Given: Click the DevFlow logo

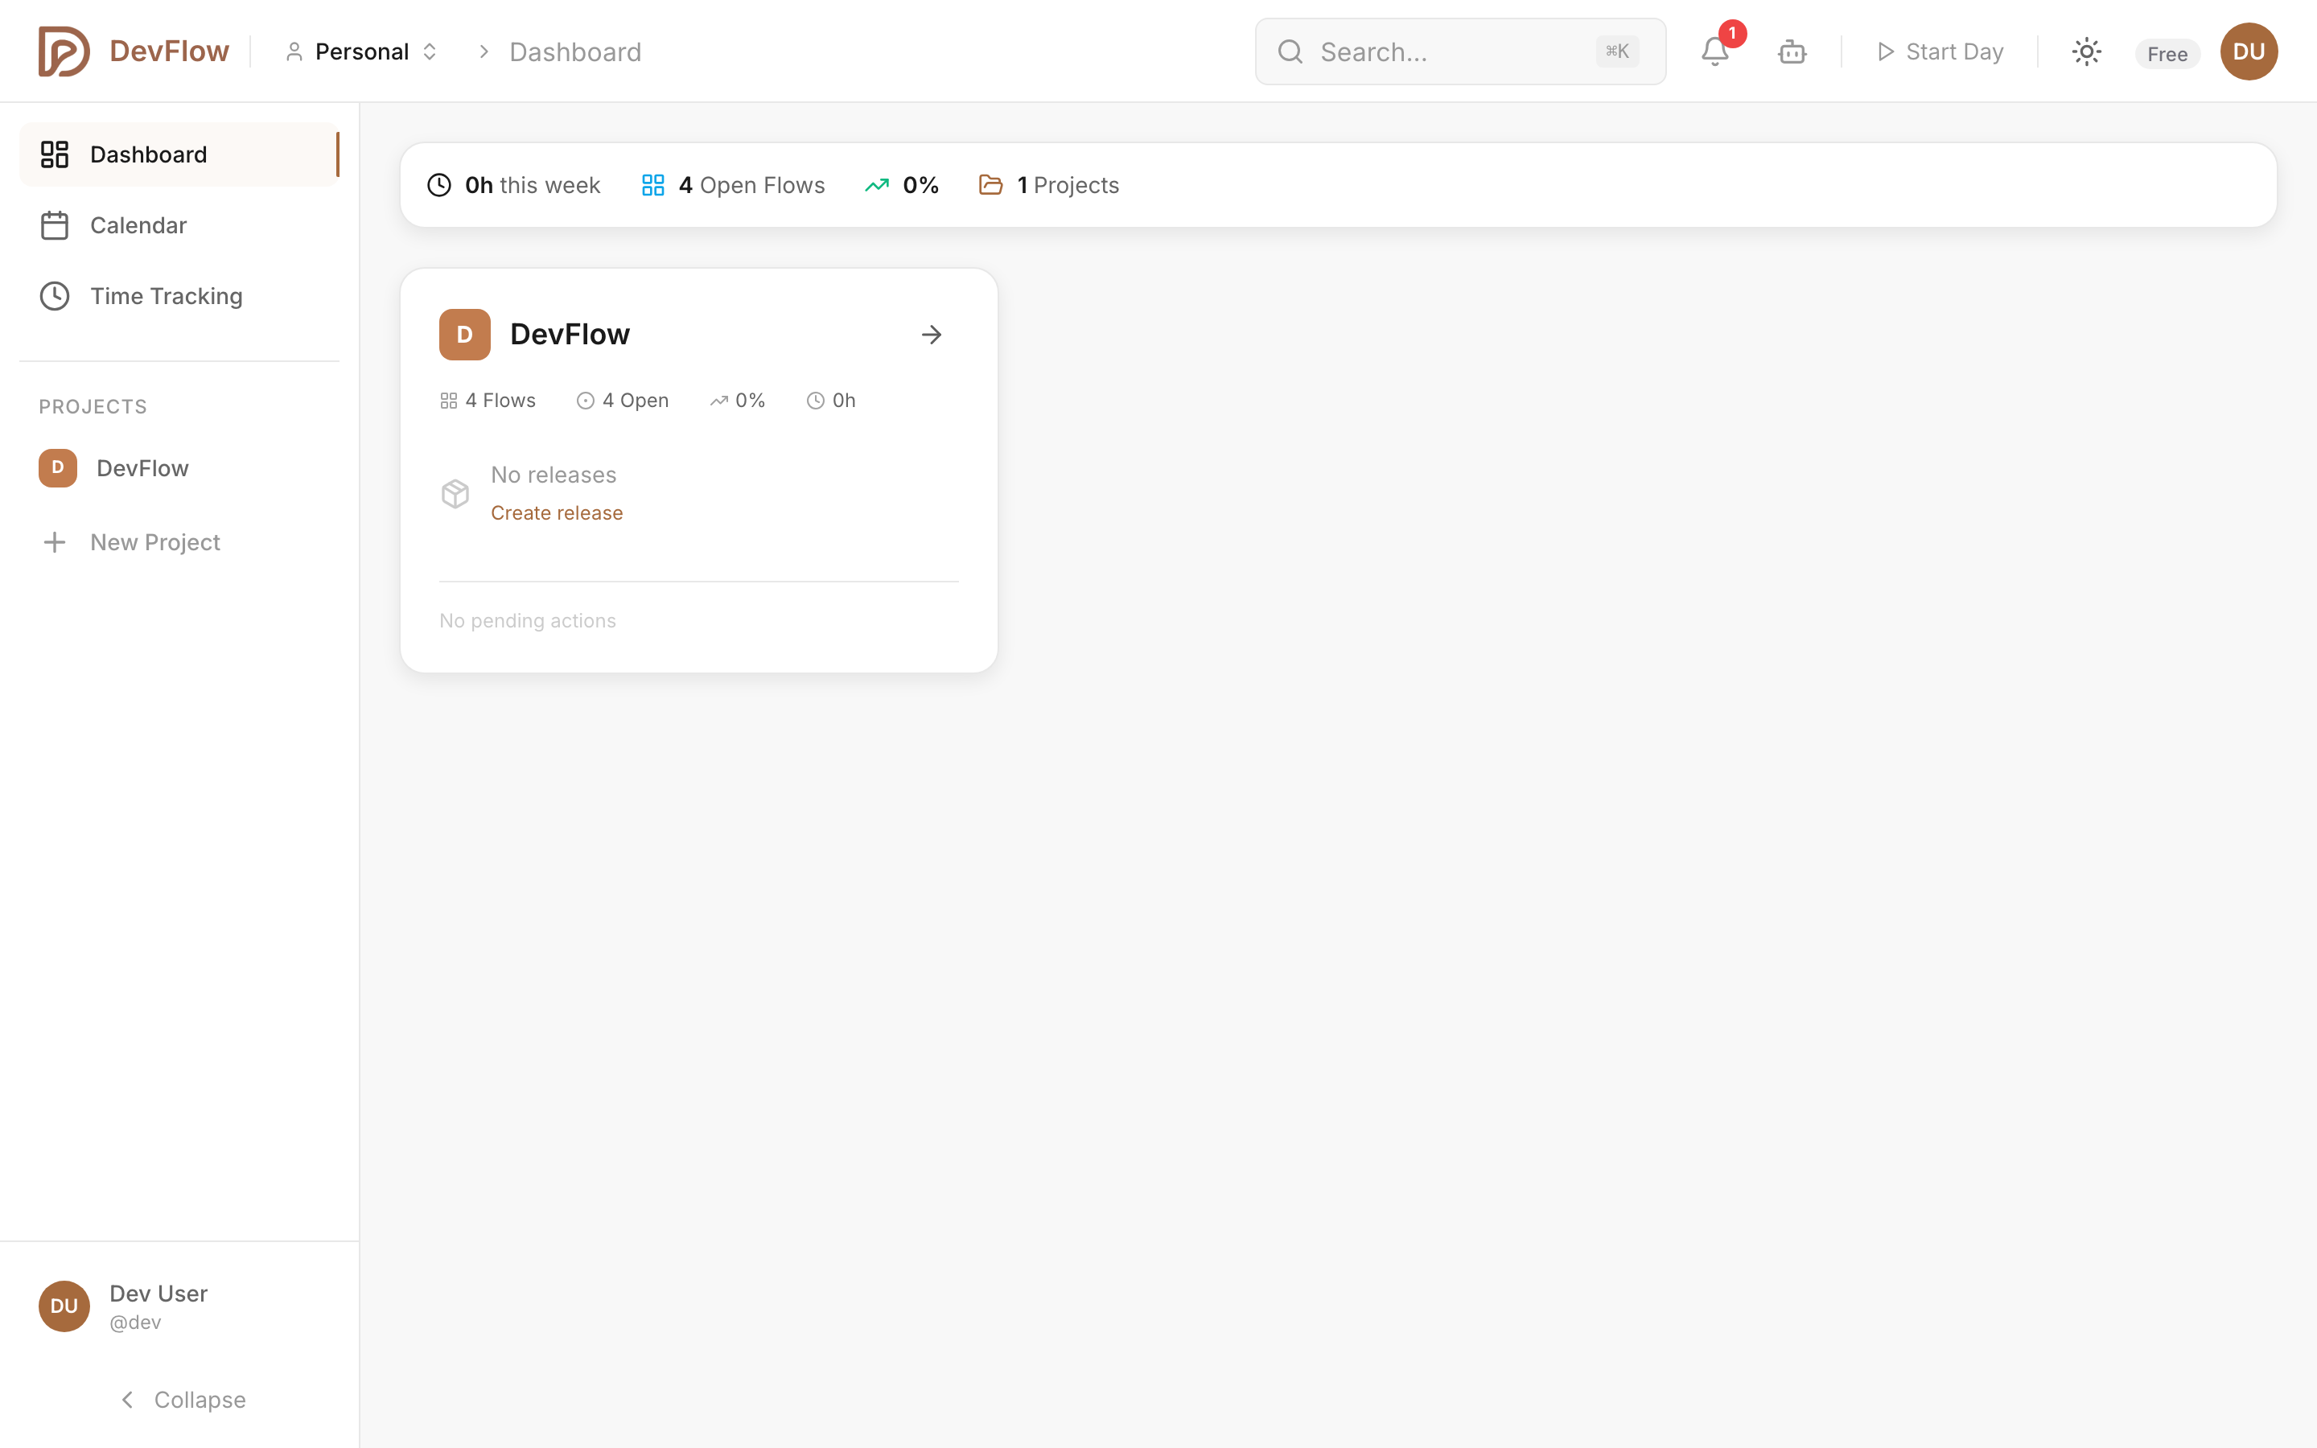Looking at the screenshot, I should 134,51.
